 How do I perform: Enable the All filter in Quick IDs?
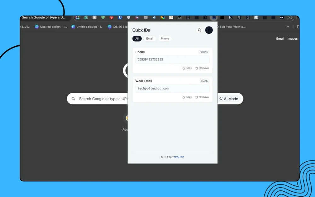(x=137, y=38)
